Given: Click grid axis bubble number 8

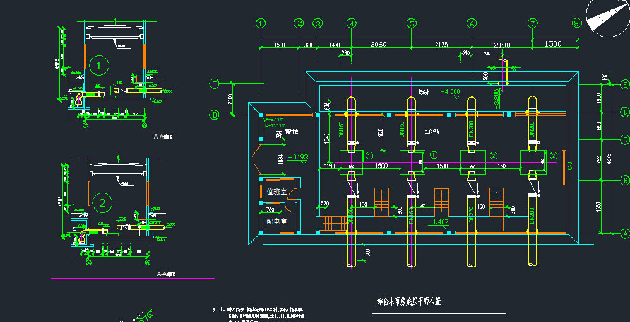Looking at the screenshot, I should [576, 23].
